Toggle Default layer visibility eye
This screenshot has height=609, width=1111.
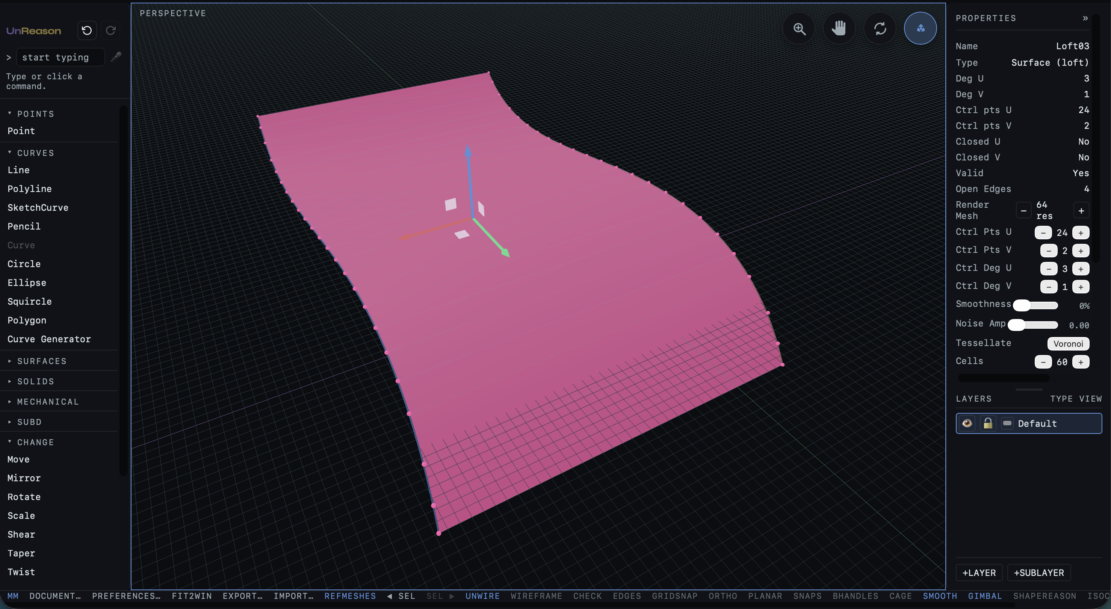(967, 423)
